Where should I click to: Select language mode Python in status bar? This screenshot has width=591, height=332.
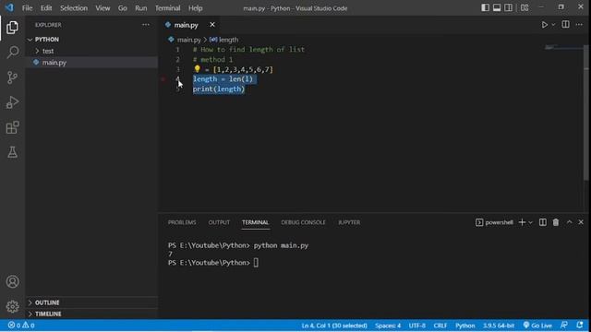tap(465, 326)
